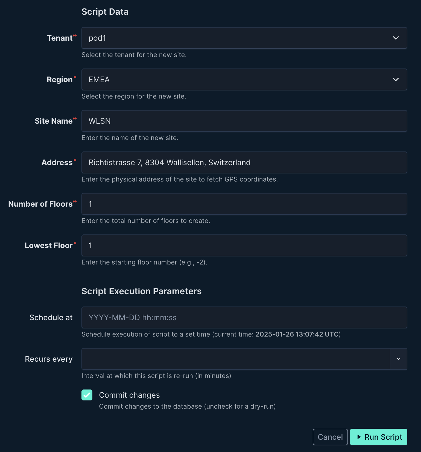
Task: Click the 'Address' field label
Action: (x=57, y=162)
